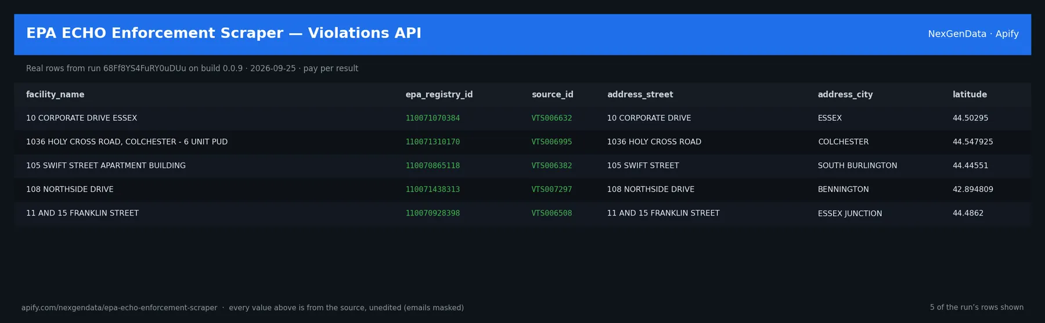Click the EPA ECHO Enforcement Scraper title

(x=224, y=33)
